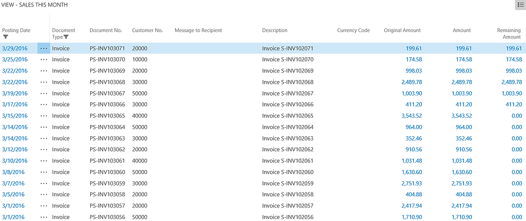Drill into Remaining Amount 411.20
Screen dimensions: 526x221
point(514,105)
